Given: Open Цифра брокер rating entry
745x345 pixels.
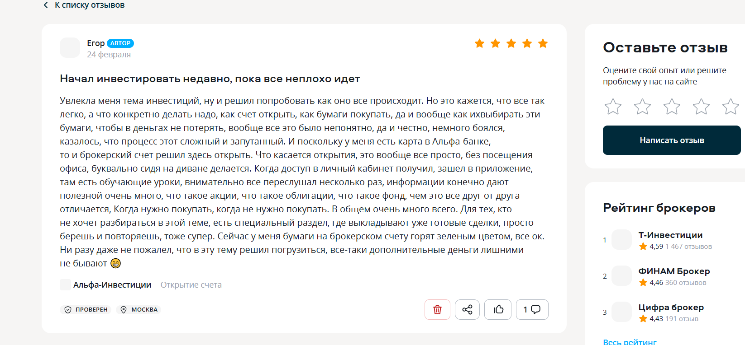Looking at the screenshot, I should click(671, 308).
